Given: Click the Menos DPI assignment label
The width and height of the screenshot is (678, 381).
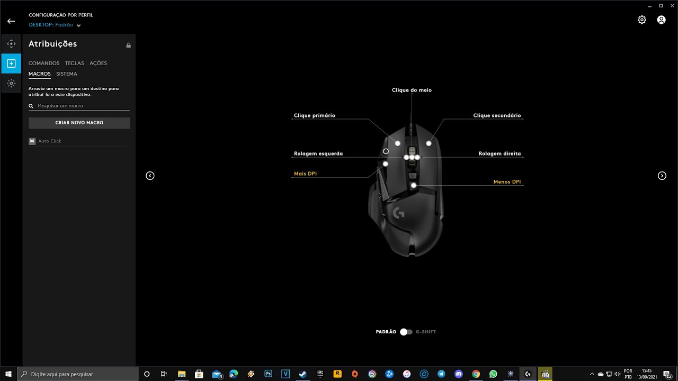Looking at the screenshot, I should (x=507, y=182).
